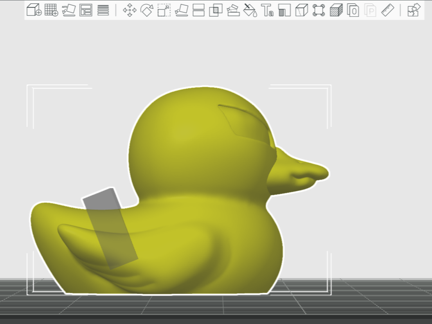Click the wavy layered cube icon

336,10
